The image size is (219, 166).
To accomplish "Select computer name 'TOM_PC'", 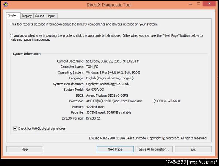I will tap(92, 67).
